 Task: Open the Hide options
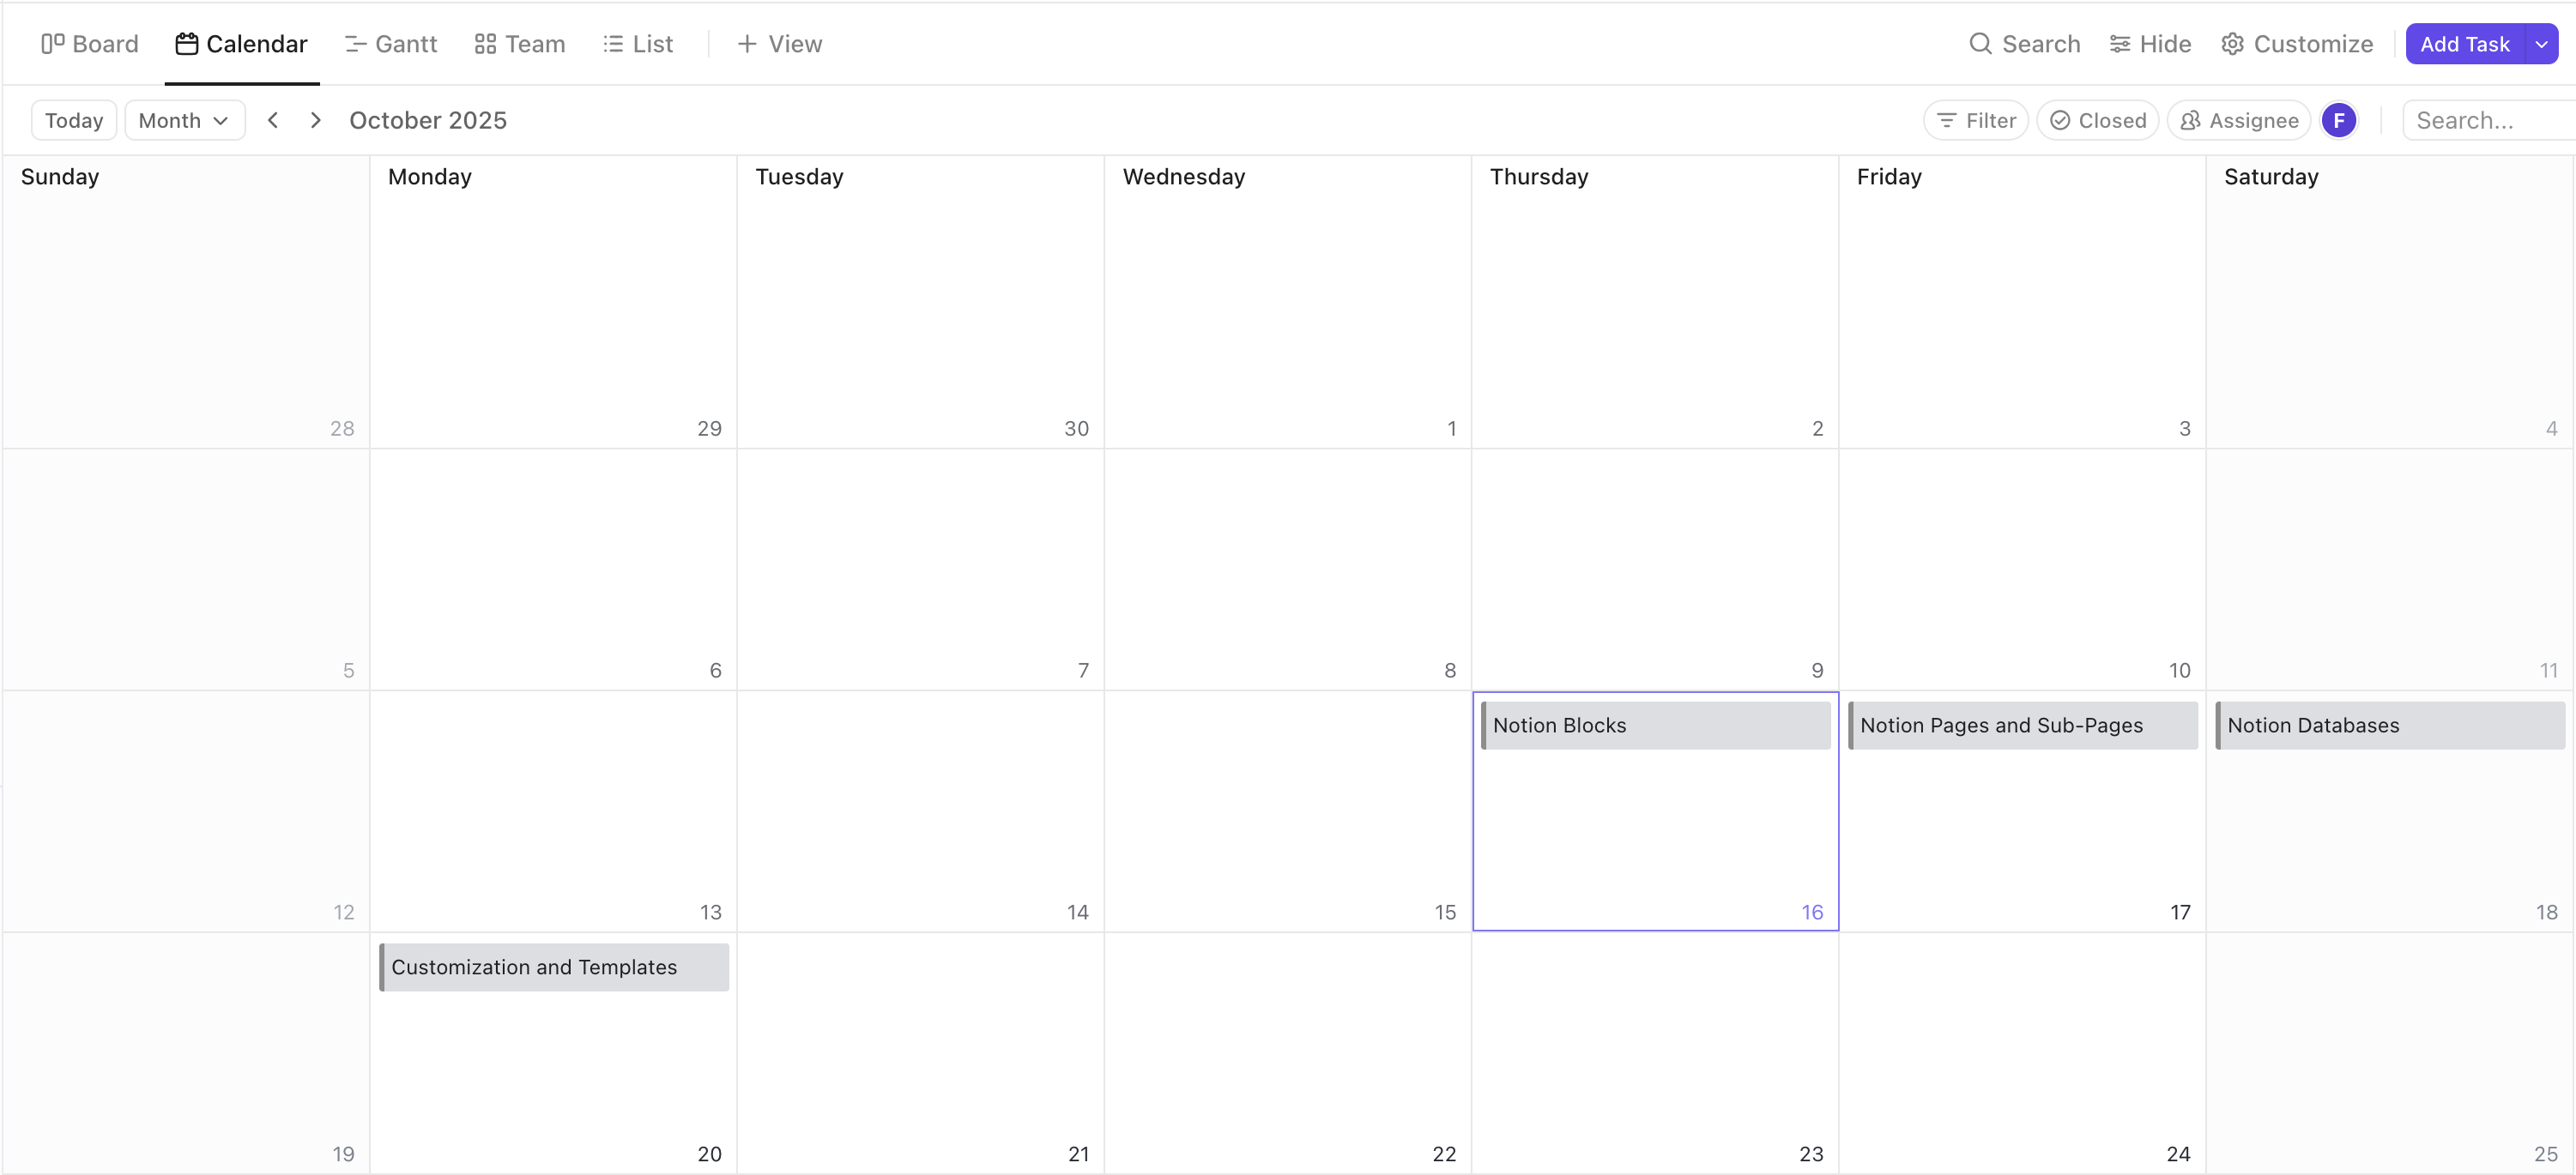click(2150, 44)
